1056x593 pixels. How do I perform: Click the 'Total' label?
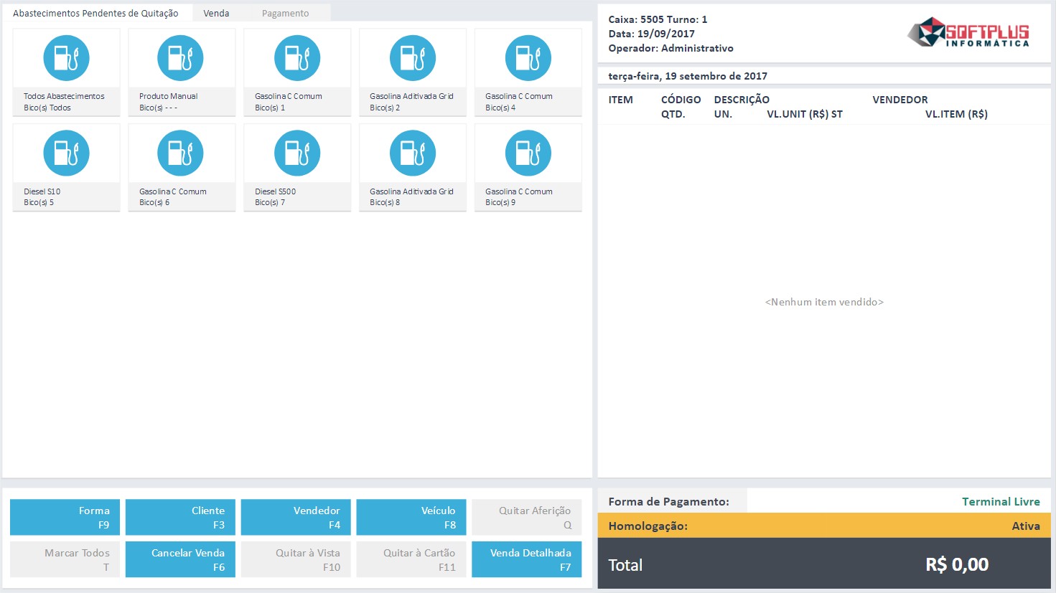[625, 565]
